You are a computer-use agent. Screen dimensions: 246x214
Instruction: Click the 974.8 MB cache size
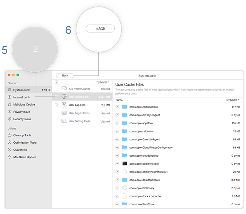(104, 97)
